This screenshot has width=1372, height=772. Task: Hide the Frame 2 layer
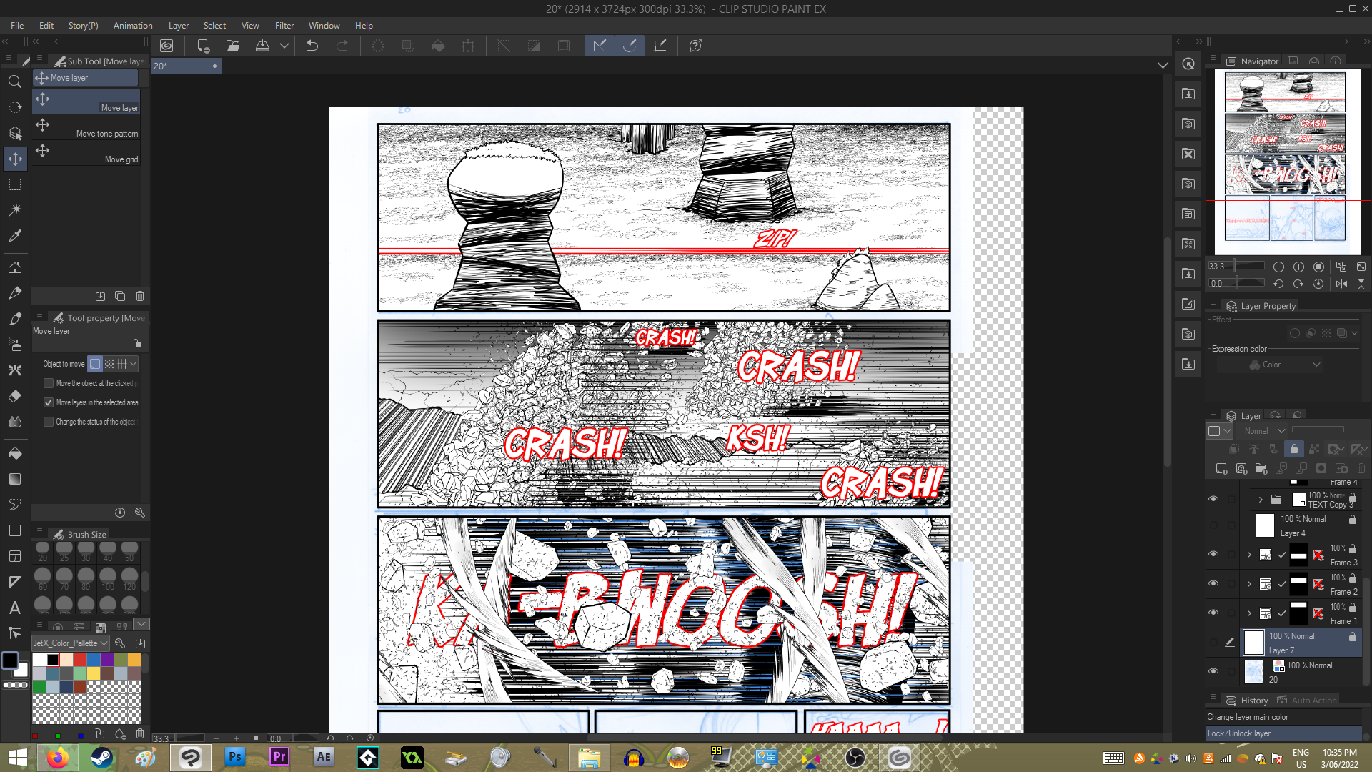pyautogui.click(x=1213, y=584)
